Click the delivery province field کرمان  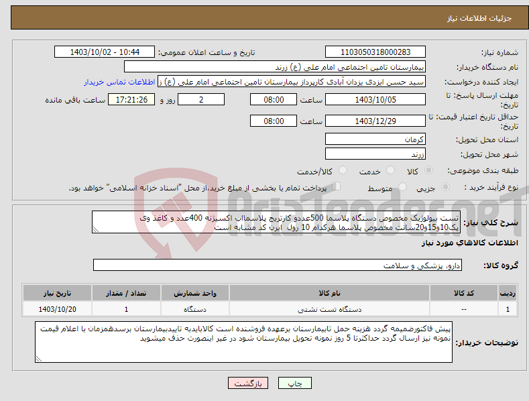point(375,139)
